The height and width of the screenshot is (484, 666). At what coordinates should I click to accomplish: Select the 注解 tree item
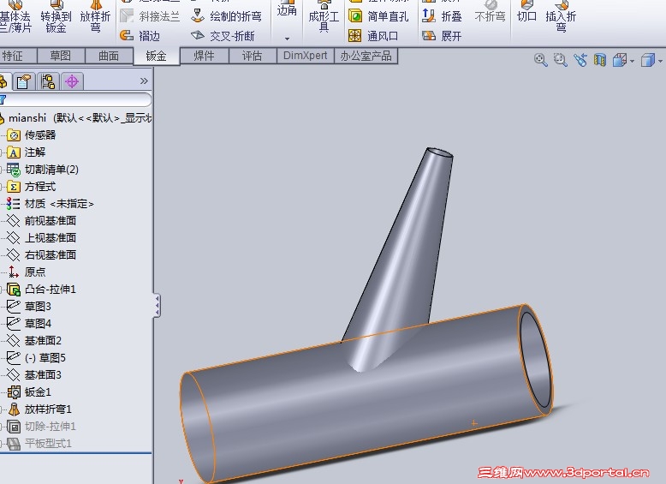pyautogui.click(x=27, y=152)
